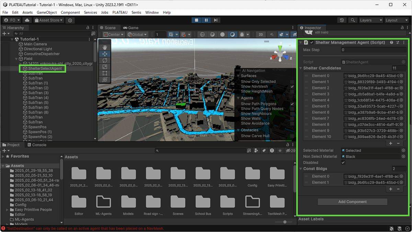Collapse the Const Bldgs list
This screenshot has width=412, height=232.
pyautogui.click(x=301, y=169)
